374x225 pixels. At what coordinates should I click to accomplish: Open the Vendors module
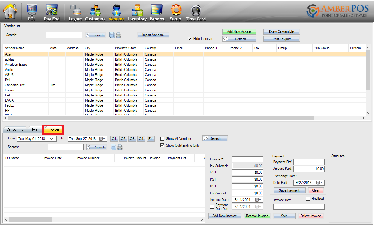click(x=117, y=13)
